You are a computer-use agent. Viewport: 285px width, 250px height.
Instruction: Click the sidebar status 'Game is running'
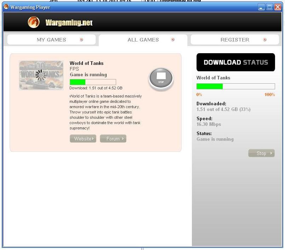tap(215, 139)
